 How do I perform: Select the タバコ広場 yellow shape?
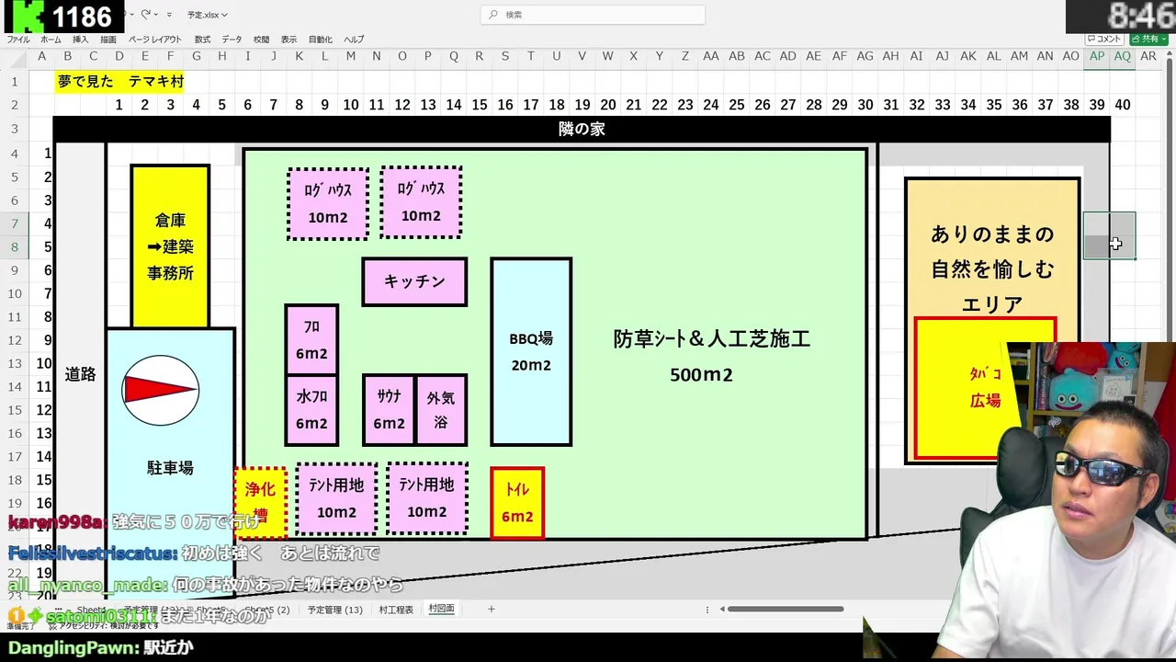pyautogui.click(x=985, y=388)
